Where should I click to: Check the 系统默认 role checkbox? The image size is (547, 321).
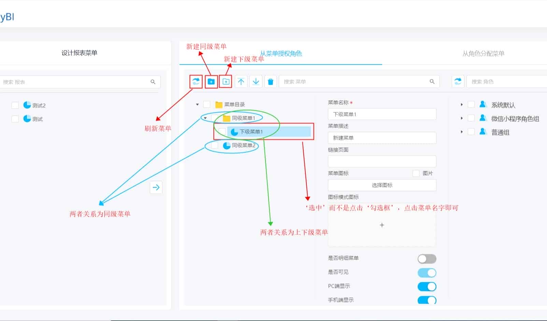(x=471, y=105)
